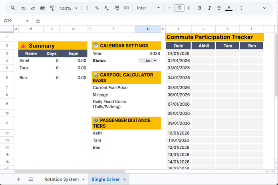Click the select-all corner box
This screenshot has width=278, height=185.
[x=7, y=29]
